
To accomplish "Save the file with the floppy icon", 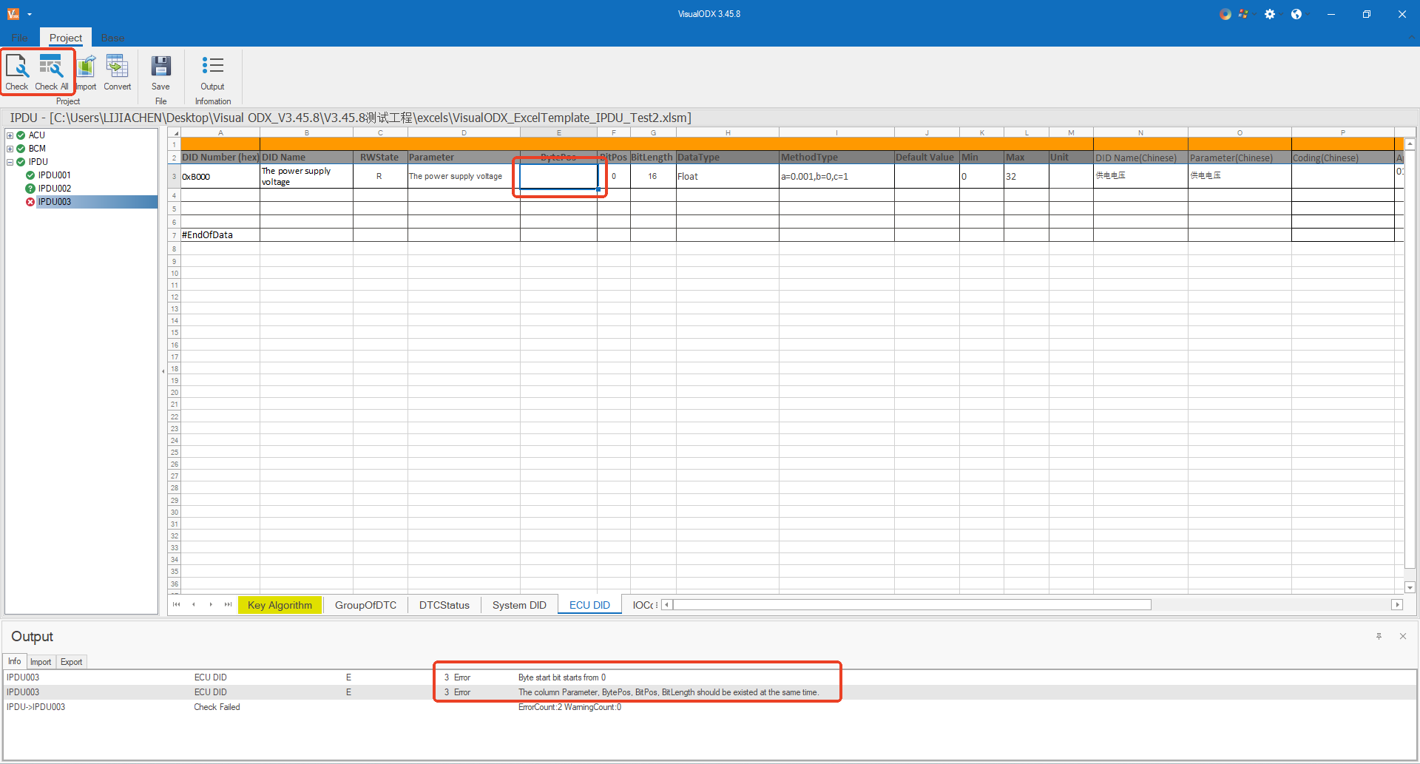I will point(160,72).
